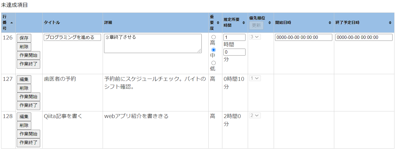Click row number 128
Viewport: 397px width, 150px height.
(x=8, y=116)
